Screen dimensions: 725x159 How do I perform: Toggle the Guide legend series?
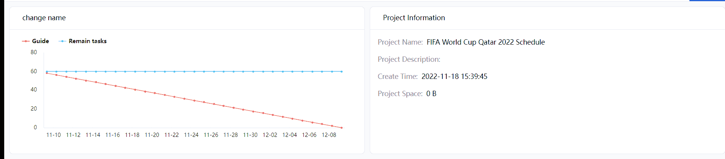40,41
